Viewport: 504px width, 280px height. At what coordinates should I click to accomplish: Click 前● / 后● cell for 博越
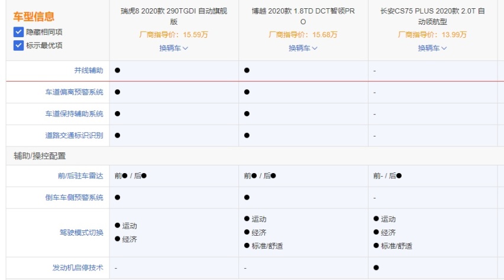[x=260, y=176]
